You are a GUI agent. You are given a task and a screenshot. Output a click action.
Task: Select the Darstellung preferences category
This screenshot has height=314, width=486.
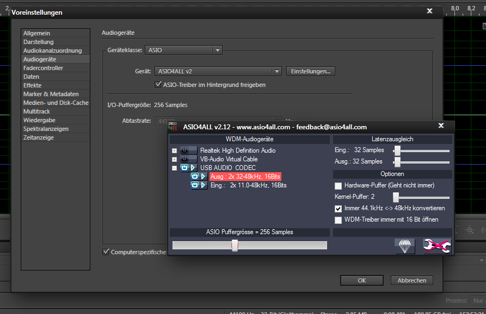pos(56,42)
